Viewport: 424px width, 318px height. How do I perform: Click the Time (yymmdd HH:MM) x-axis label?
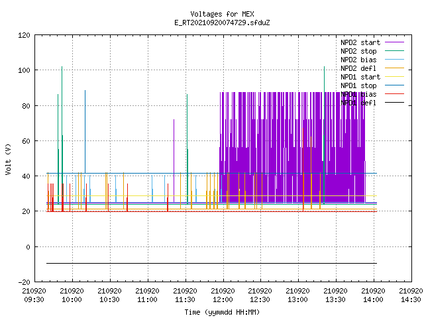pos(222,312)
